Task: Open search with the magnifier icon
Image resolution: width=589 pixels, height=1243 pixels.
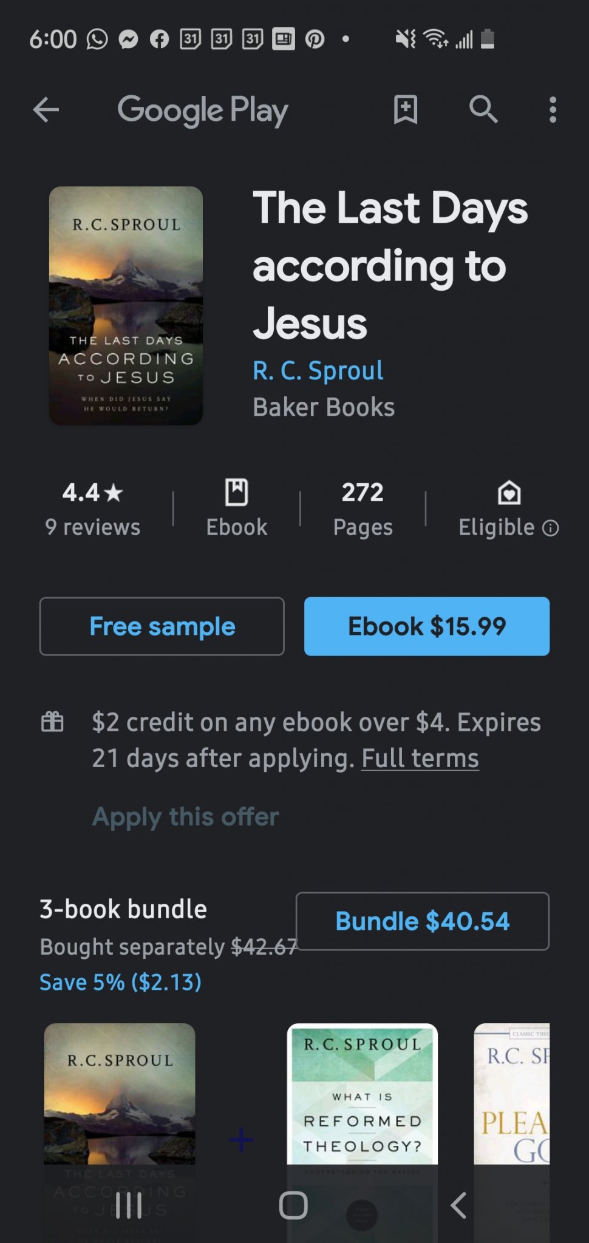Action: [x=483, y=110]
